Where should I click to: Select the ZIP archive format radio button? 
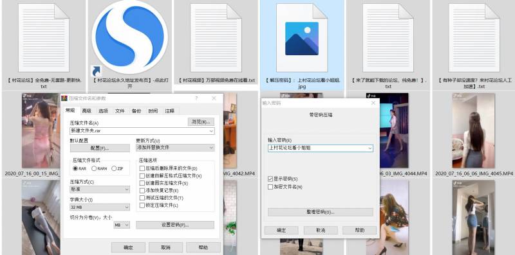(x=114, y=168)
